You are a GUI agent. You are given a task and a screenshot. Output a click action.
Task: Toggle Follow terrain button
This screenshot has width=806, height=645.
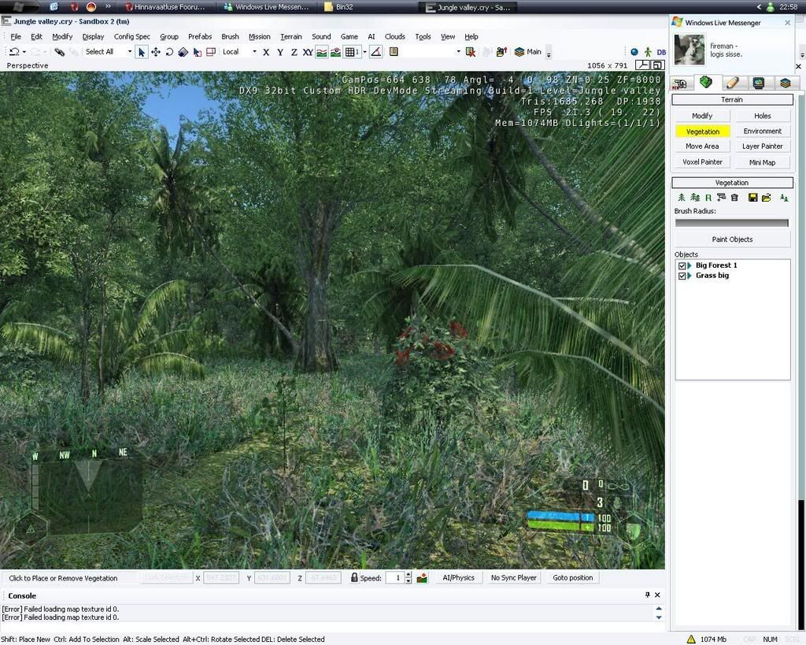pos(322,52)
